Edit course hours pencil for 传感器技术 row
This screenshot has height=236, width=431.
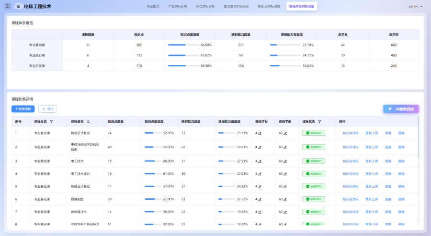pyautogui.click(x=284, y=212)
